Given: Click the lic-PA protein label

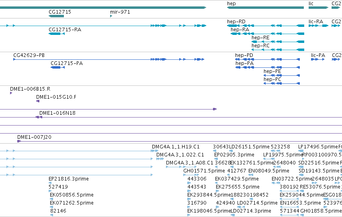Looking at the screenshot, I should [x=318, y=55].
